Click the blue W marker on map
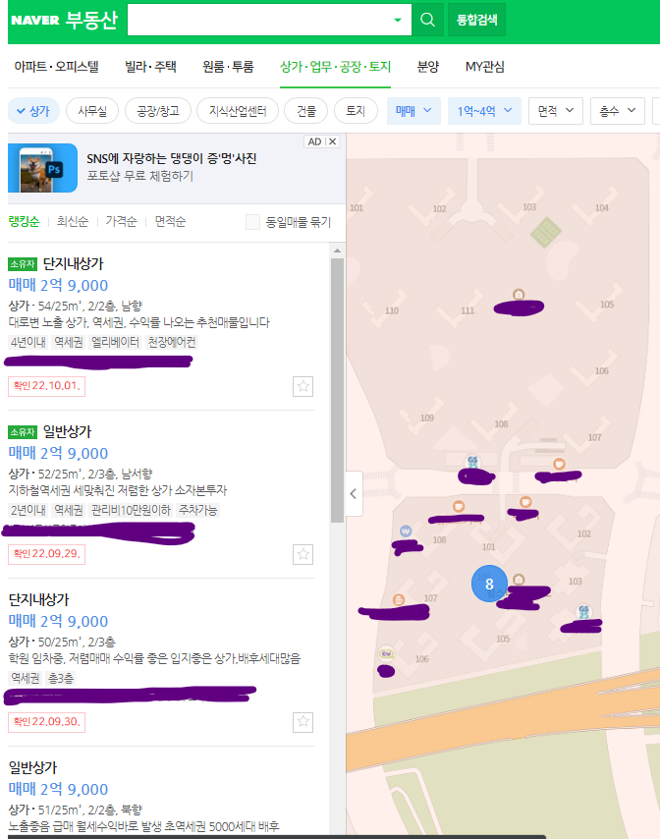The height and width of the screenshot is (839, 660). [406, 531]
